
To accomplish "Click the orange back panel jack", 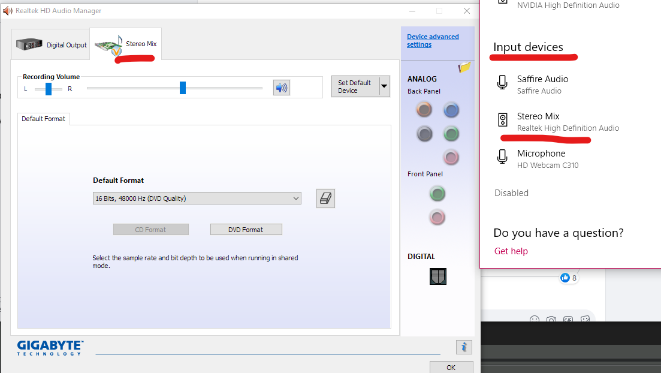I will click(424, 110).
